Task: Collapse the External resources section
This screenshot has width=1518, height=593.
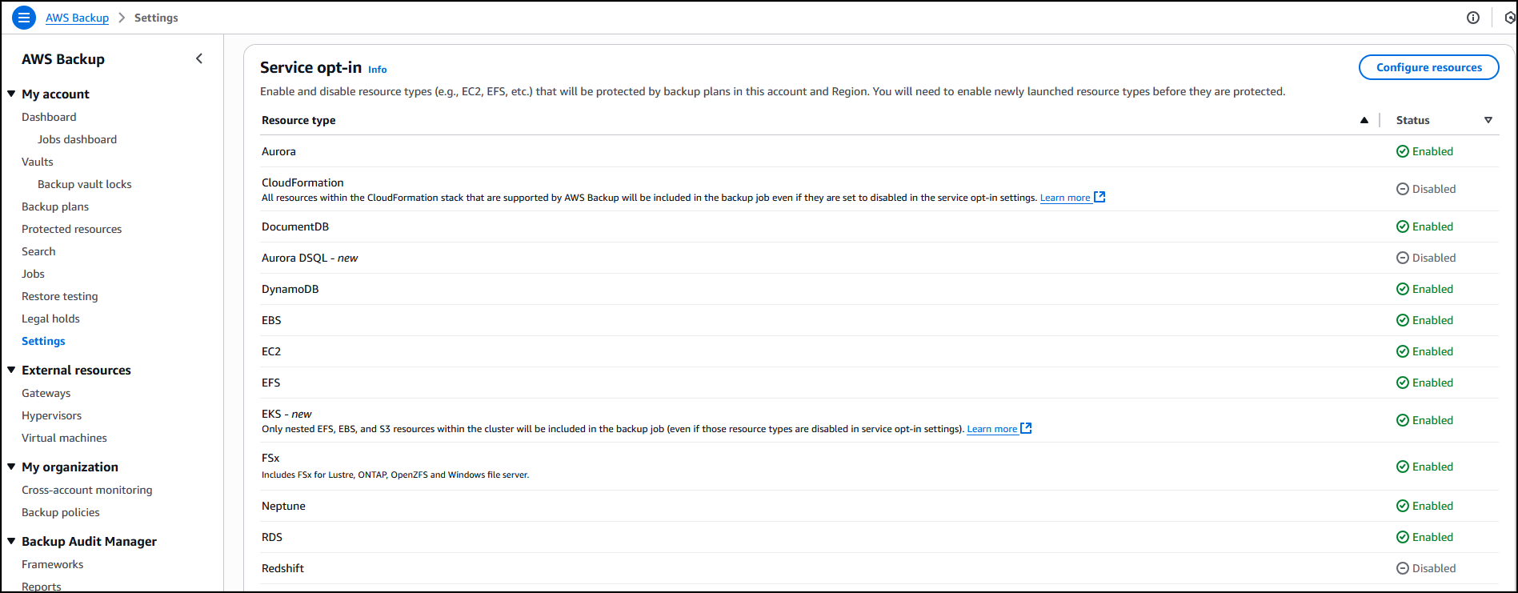Action: (11, 370)
